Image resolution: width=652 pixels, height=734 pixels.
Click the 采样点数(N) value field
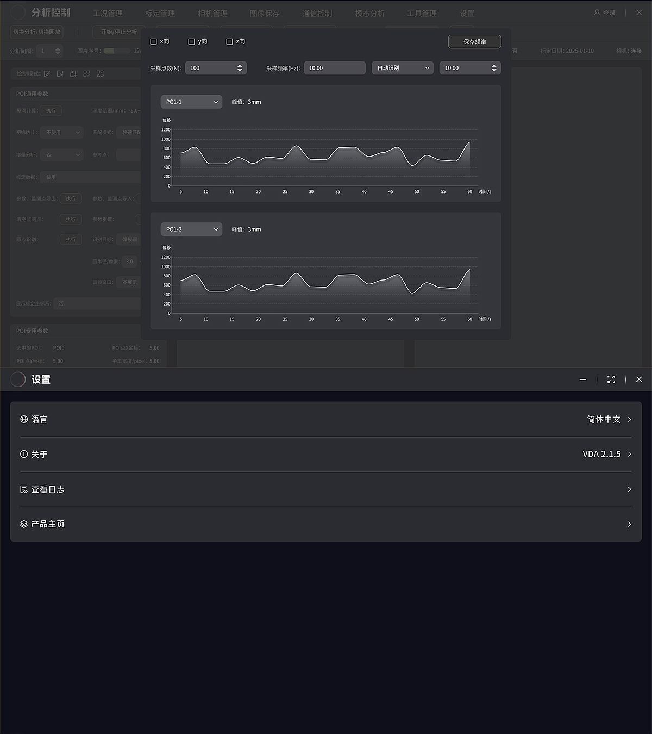click(216, 68)
